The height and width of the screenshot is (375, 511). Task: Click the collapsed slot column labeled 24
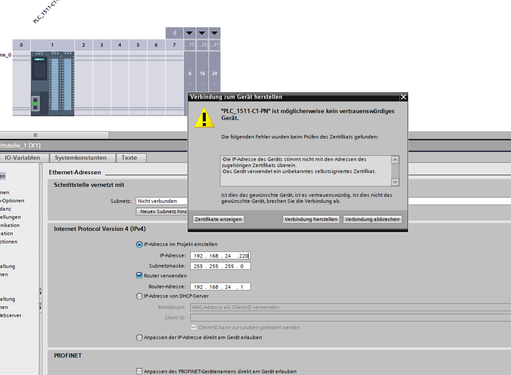pos(214,73)
